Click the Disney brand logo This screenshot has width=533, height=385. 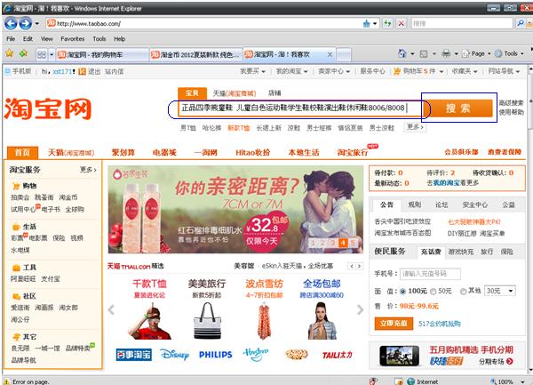pos(174,355)
